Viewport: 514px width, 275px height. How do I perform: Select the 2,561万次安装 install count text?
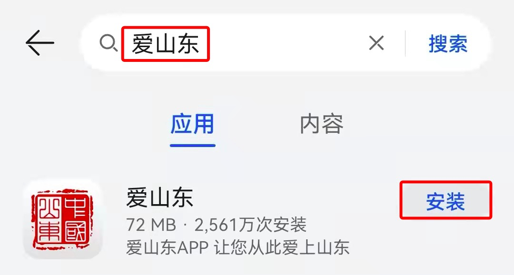[250, 225]
